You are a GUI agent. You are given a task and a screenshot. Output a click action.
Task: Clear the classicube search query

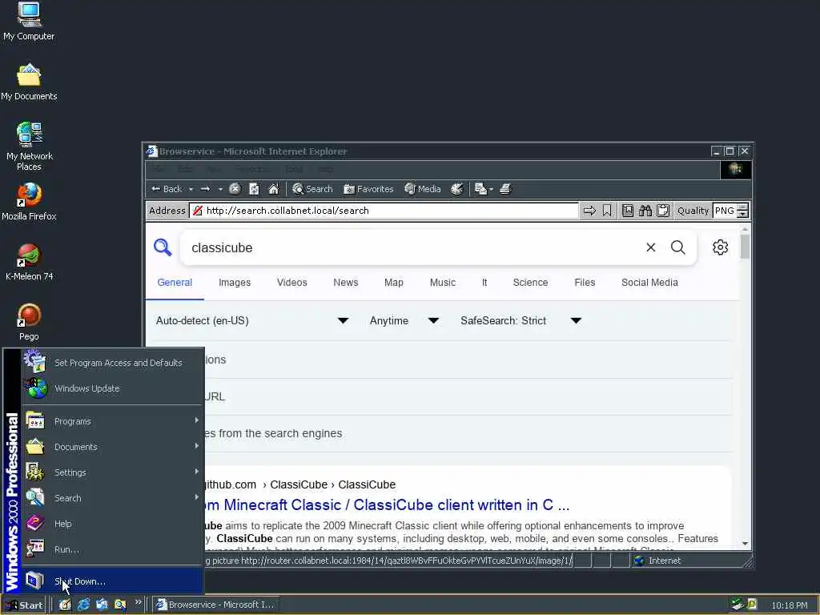[650, 247]
